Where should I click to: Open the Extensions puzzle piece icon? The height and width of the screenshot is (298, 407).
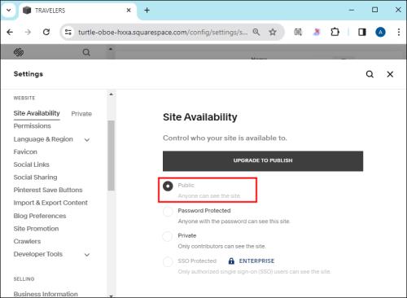(335, 32)
